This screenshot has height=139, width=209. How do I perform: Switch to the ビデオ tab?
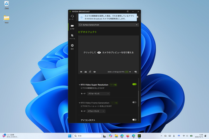[72, 27]
